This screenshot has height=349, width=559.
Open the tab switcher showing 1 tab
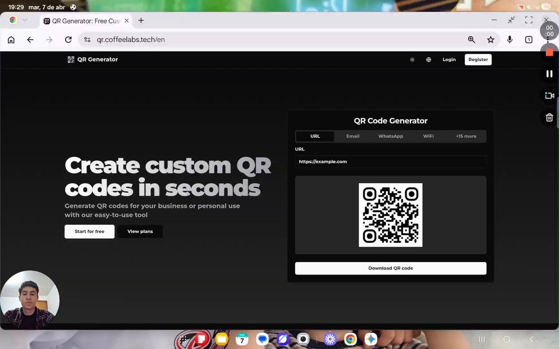click(x=529, y=40)
